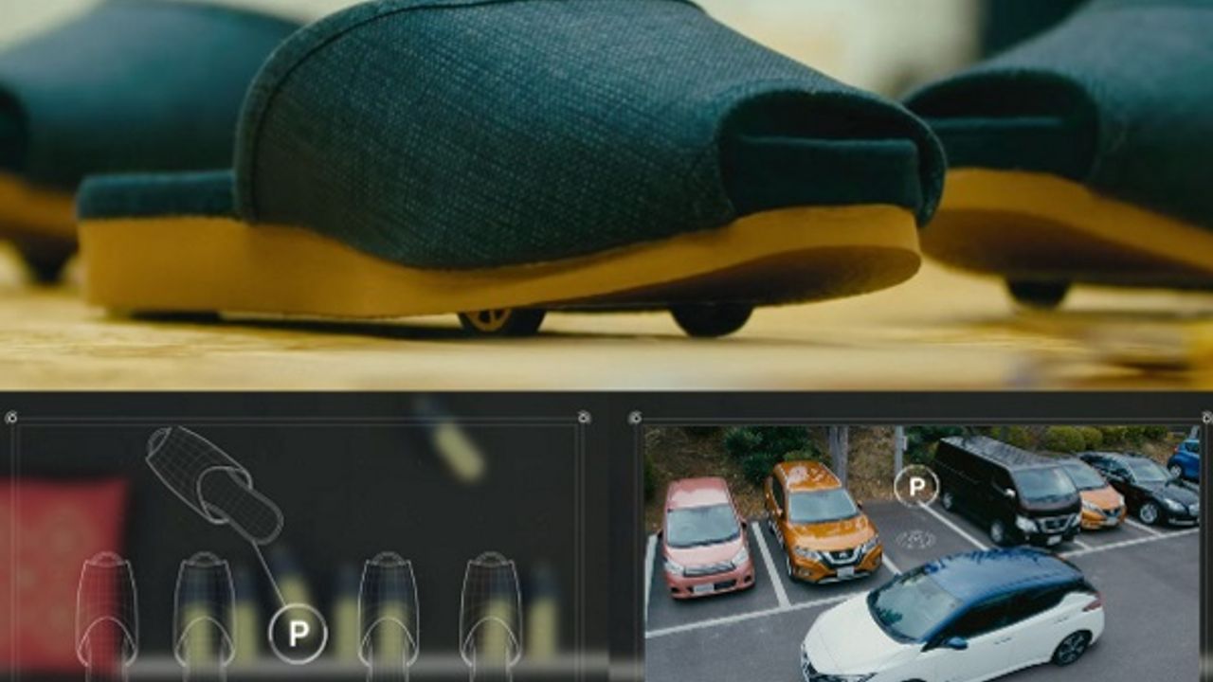Click the parking panel's top-left corner marker
The height and width of the screenshot is (682, 1213).
pyautogui.click(x=635, y=418)
